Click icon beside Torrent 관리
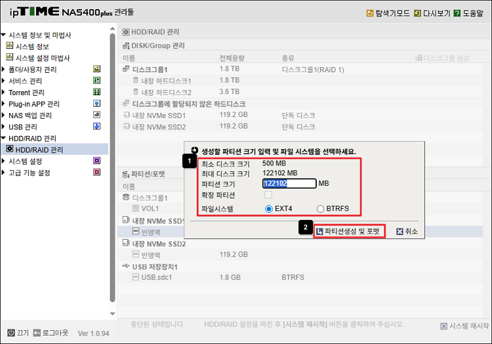The width and height of the screenshot is (492, 344). [x=96, y=92]
